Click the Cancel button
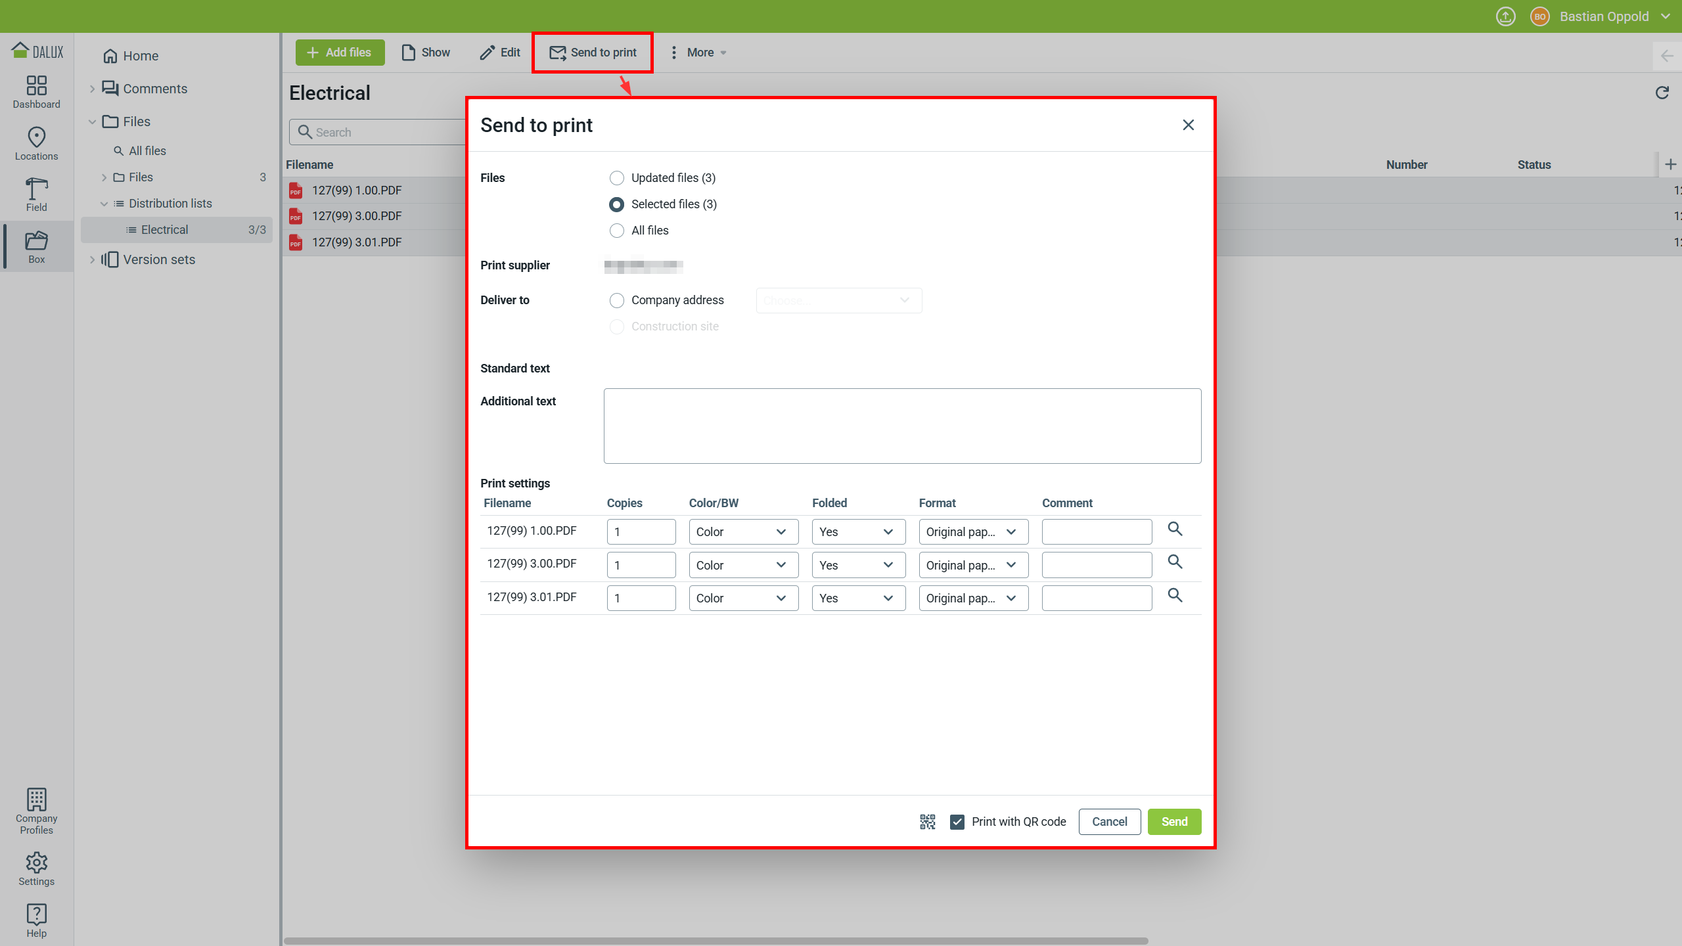The height and width of the screenshot is (946, 1682). pos(1109,822)
